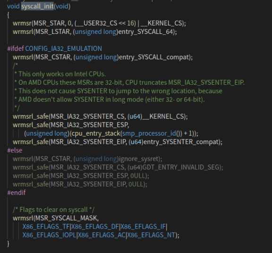Click the #endif directive
Image resolution: width=272 pixels, height=253 pixels.
coord(17,193)
